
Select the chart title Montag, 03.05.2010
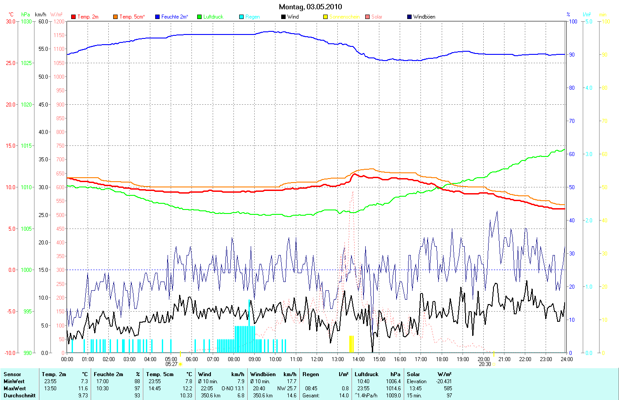pos(310,7)
